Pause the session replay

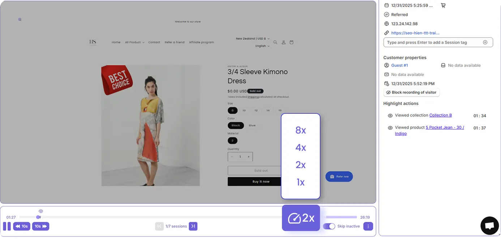(7, 226)
